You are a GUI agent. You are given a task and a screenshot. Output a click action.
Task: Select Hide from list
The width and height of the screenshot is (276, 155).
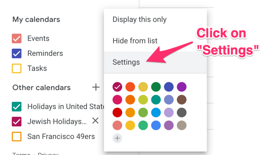coord(135,41)
